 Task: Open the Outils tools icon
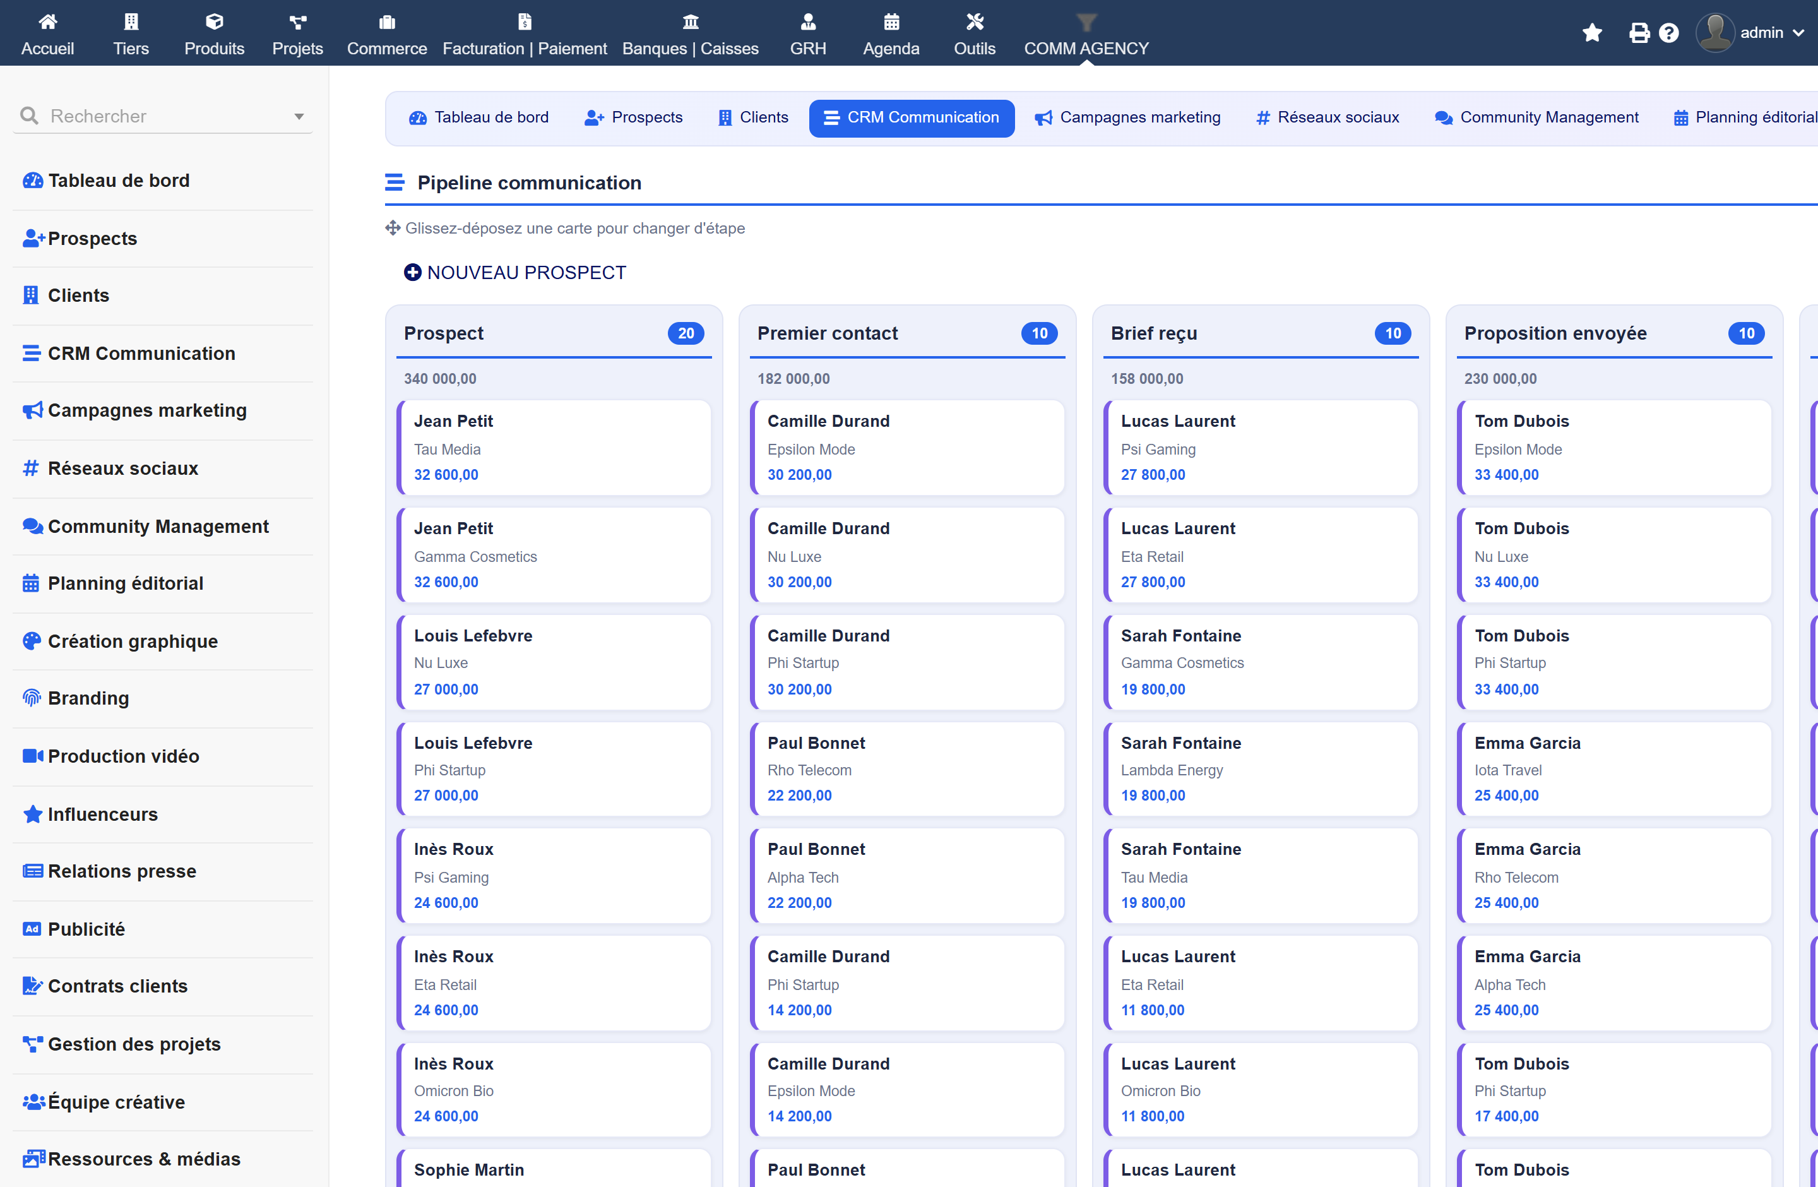[x=975, y=21]
